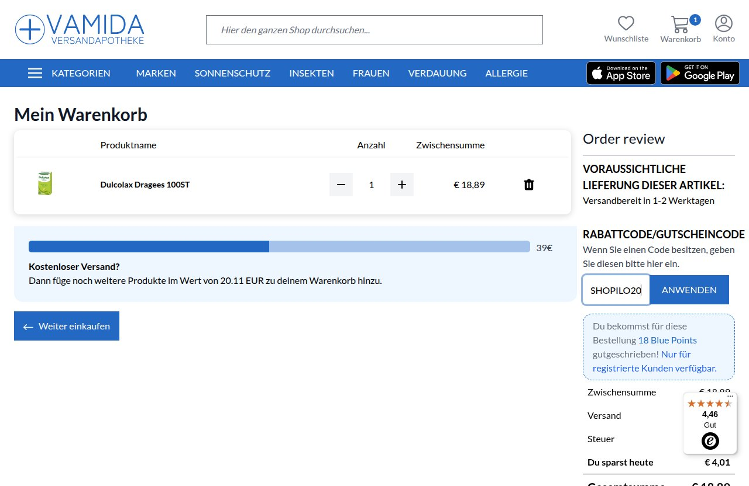Screen dimensions: 749x486
Task: Click the free shipping progress bar
Action: click(279, 247)
